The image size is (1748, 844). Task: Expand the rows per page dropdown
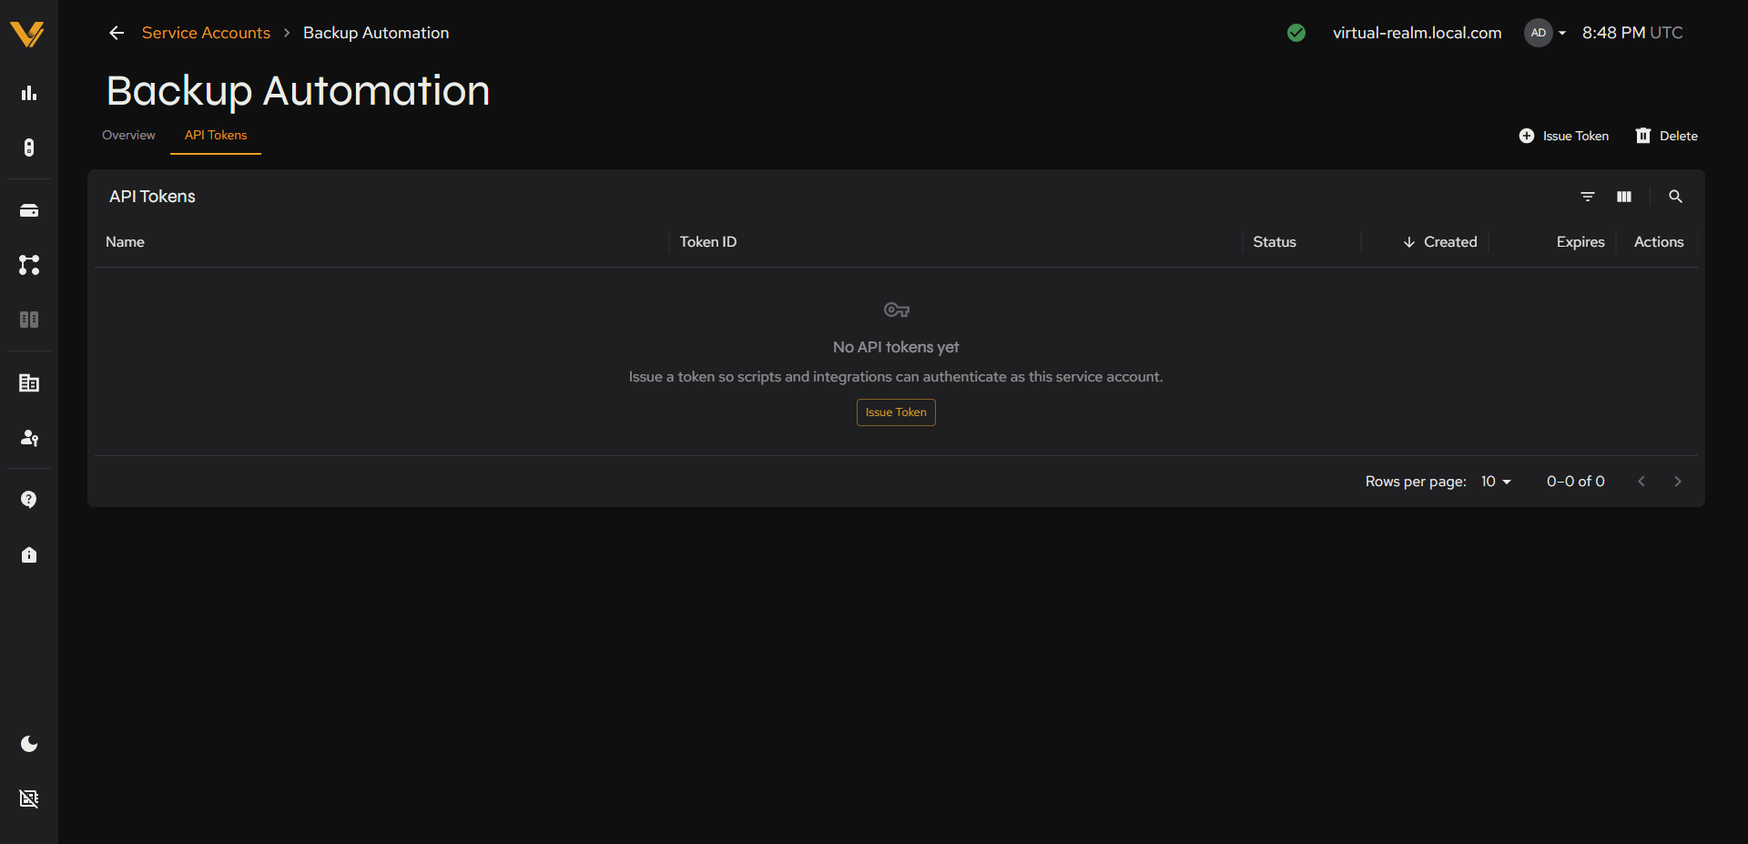pyautogui.click(x=1496, y=482)
